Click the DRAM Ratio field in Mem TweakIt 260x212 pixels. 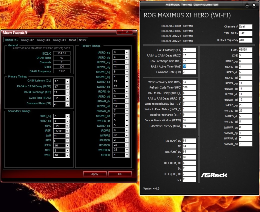tap(62, 58)
